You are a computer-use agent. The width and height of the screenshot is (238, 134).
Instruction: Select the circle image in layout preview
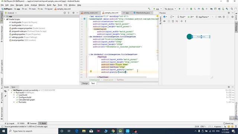tap(189, 36)
